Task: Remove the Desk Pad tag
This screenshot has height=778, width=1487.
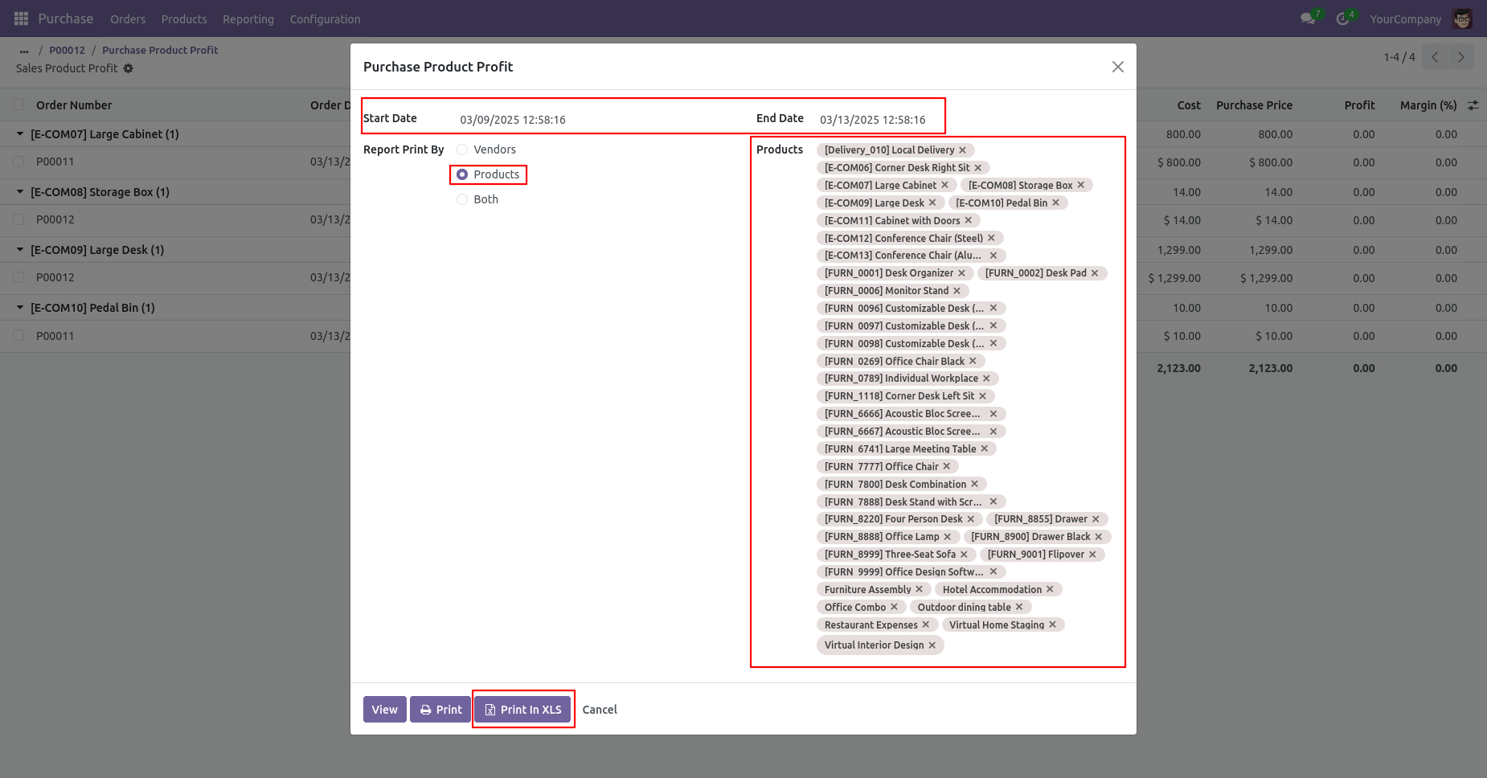Action: point(1095,273)
